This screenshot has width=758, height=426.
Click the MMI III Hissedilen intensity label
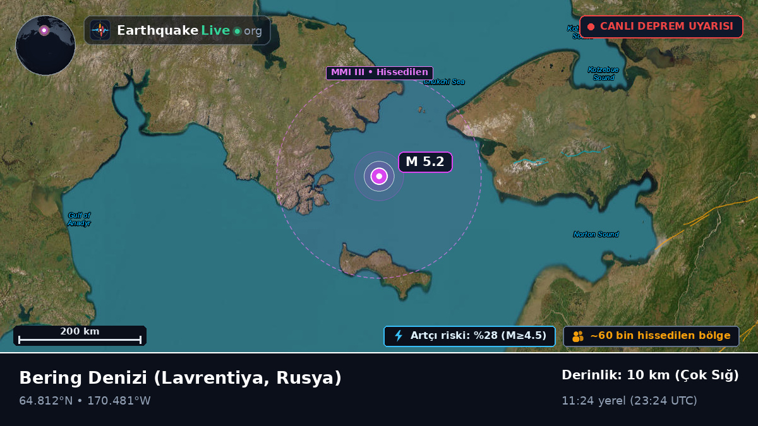[x=380, y=73]
